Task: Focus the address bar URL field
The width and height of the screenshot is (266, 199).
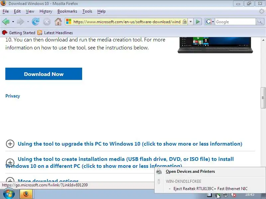Action: (x=127, y=22)
